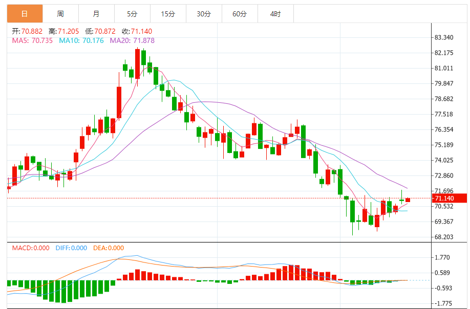Click the 76.354 price axis label
470x309 pixels.
[x=444, y=129]
